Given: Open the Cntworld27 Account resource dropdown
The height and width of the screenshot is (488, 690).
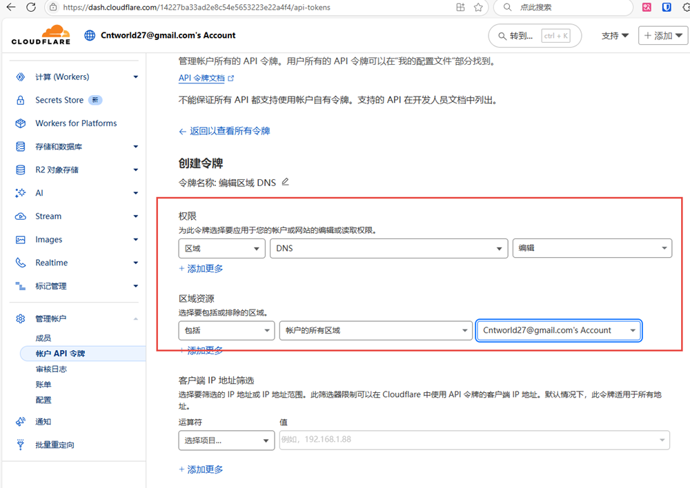Looking at the screenshot, I should pos(559,331).
